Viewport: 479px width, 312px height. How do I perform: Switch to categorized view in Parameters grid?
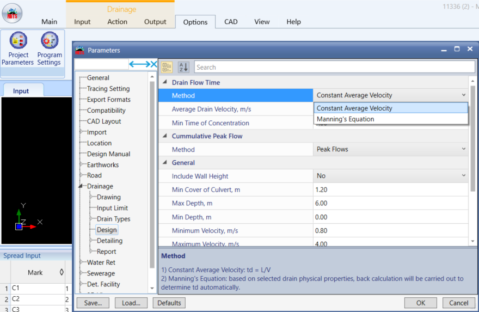[x=167, y=67]
